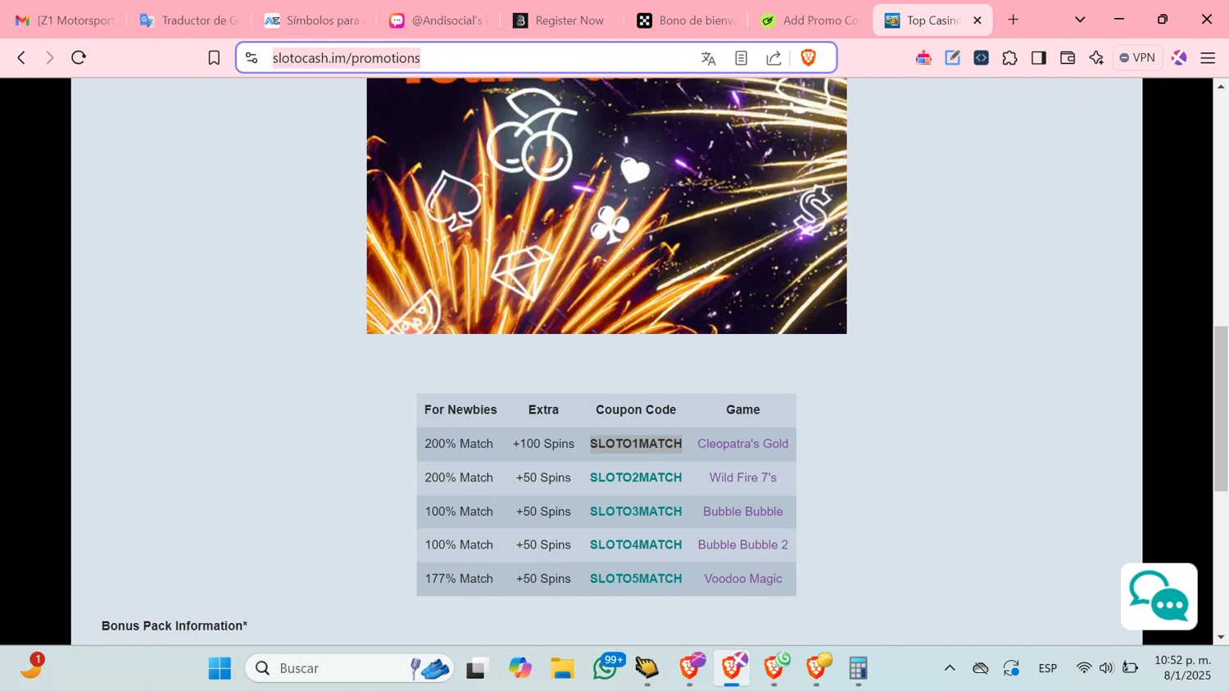Click the taskbar Buscar search box

click(350, 668)
